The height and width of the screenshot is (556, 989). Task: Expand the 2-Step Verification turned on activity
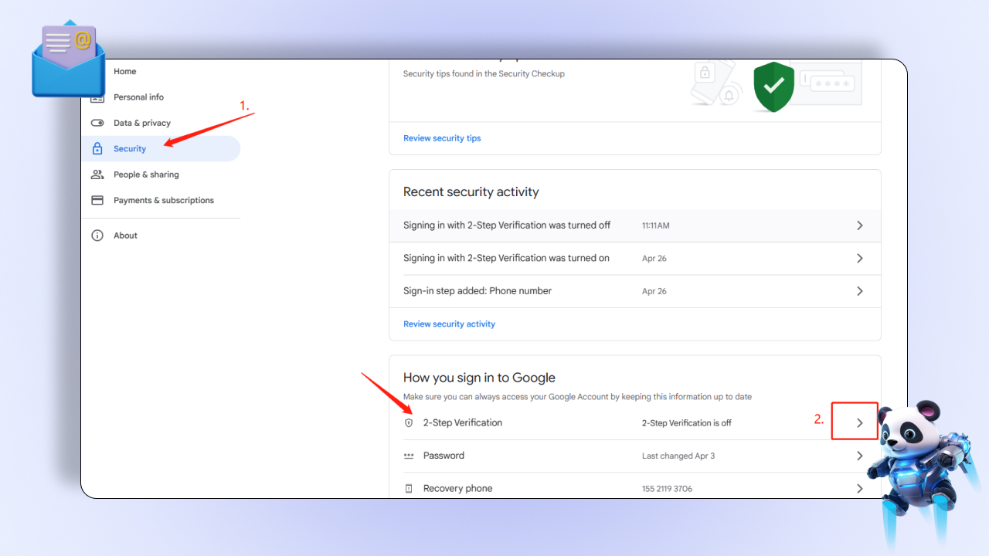pos(859,259)
